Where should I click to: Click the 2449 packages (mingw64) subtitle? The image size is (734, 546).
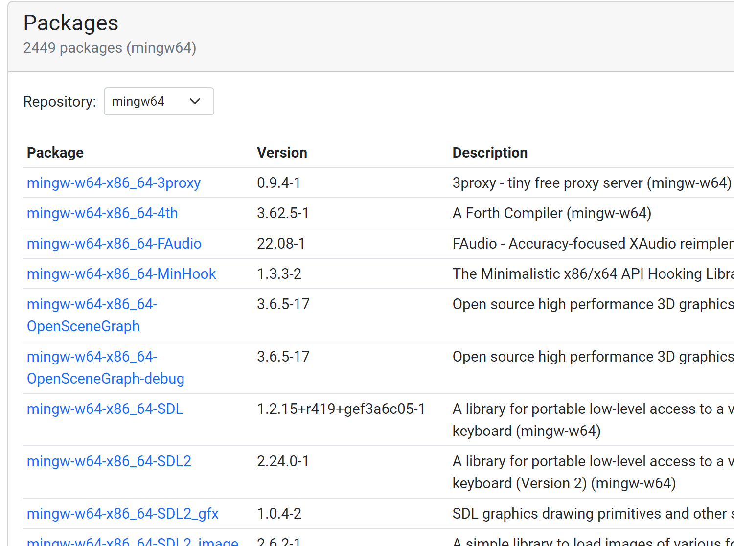tap(110, 48)
